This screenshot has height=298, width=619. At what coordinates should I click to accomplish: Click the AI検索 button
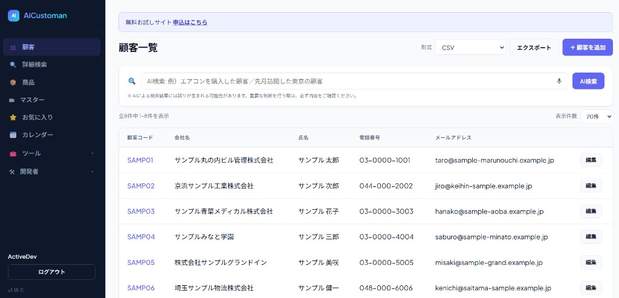(x=588, y=81)
